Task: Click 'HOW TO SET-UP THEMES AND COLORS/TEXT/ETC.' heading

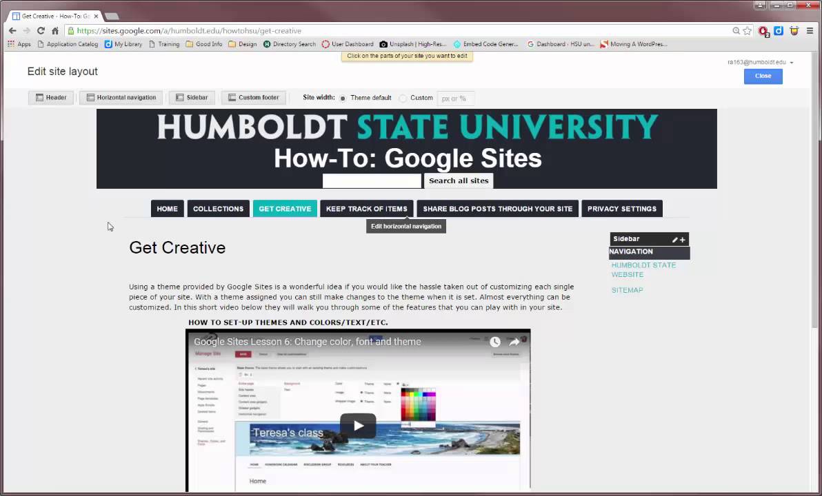Action: pos(288,322)
